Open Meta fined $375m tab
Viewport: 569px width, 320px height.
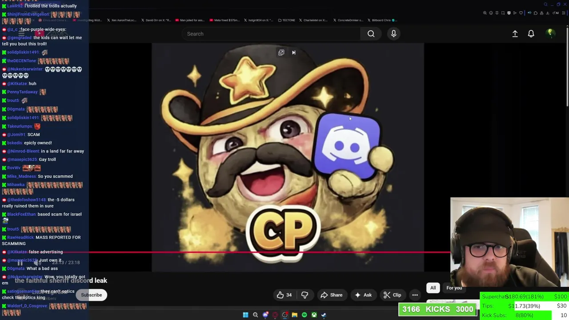coord(224,20)
